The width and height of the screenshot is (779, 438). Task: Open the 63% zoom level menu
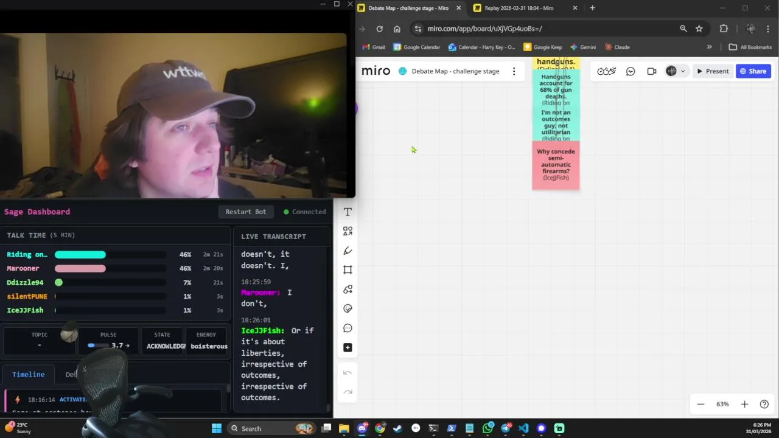722,404
